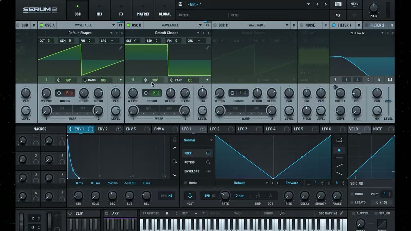Enable the NOISE oscillator
This screenshot has height=231, width=411.
pyautogui.click(x=302, y=25)
